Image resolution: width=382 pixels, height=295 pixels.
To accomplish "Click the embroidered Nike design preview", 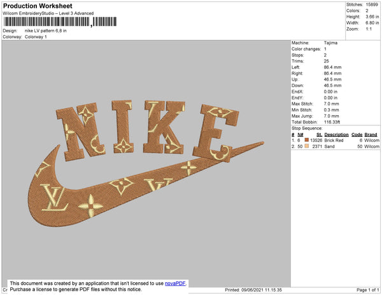I will pyautogui.click(x=146, y=163).
